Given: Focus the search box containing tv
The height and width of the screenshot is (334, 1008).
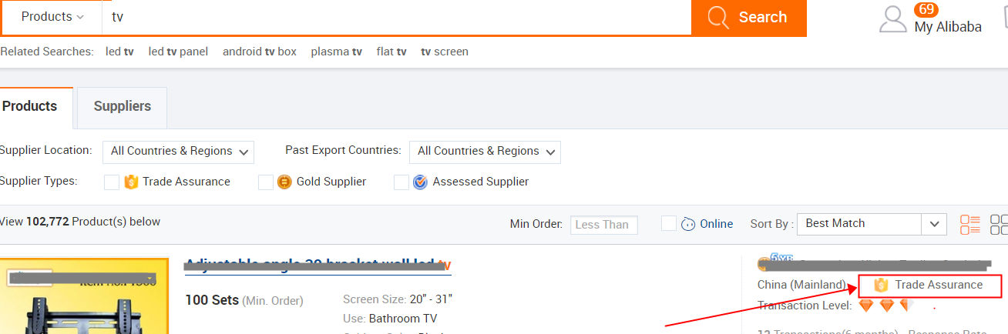Looking at the screenshot, I should pyautogui.click(x=397, y=17).
